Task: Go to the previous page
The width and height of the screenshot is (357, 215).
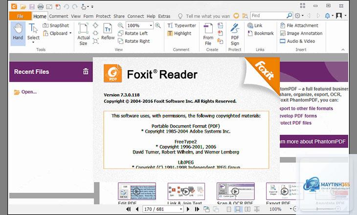Action: (137, 209)
